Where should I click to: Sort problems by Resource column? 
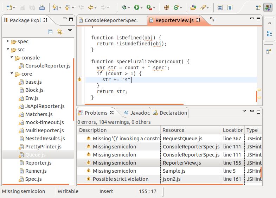point(191,130)
